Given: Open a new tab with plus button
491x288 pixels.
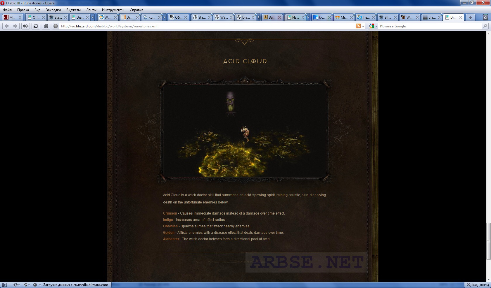Looking at the screenshot, I should tap(471, 17).
